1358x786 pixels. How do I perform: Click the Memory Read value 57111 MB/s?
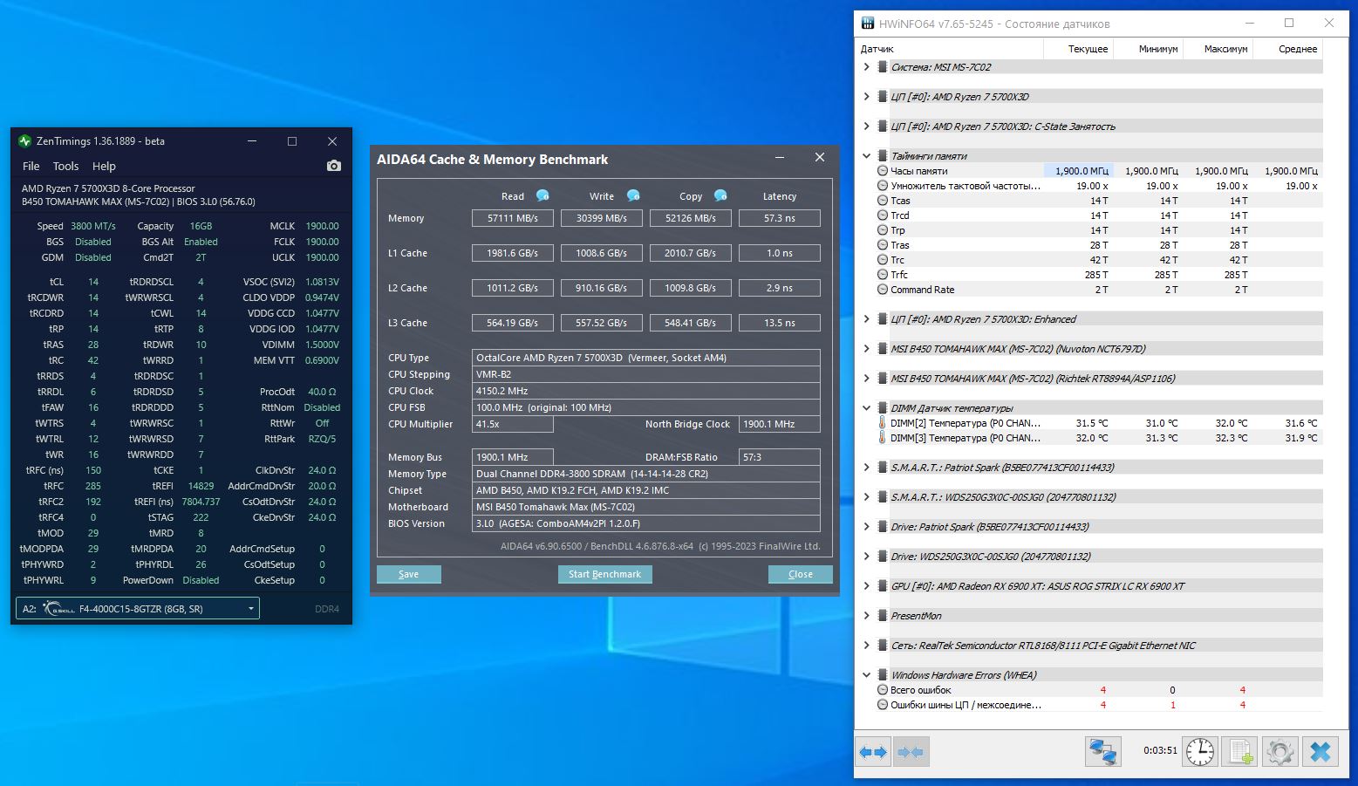pyautogui.click(x=513, y=218)
